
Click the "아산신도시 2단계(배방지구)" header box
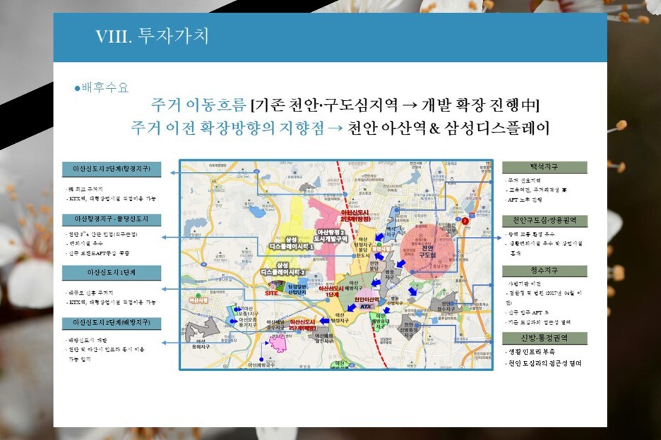pyautogui.click(x=112, y=322)
